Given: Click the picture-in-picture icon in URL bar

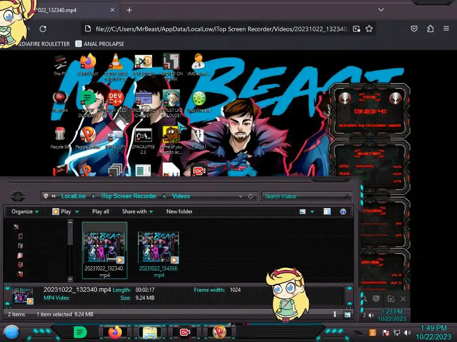Looking at the screenshot, I should pos(356,29).
